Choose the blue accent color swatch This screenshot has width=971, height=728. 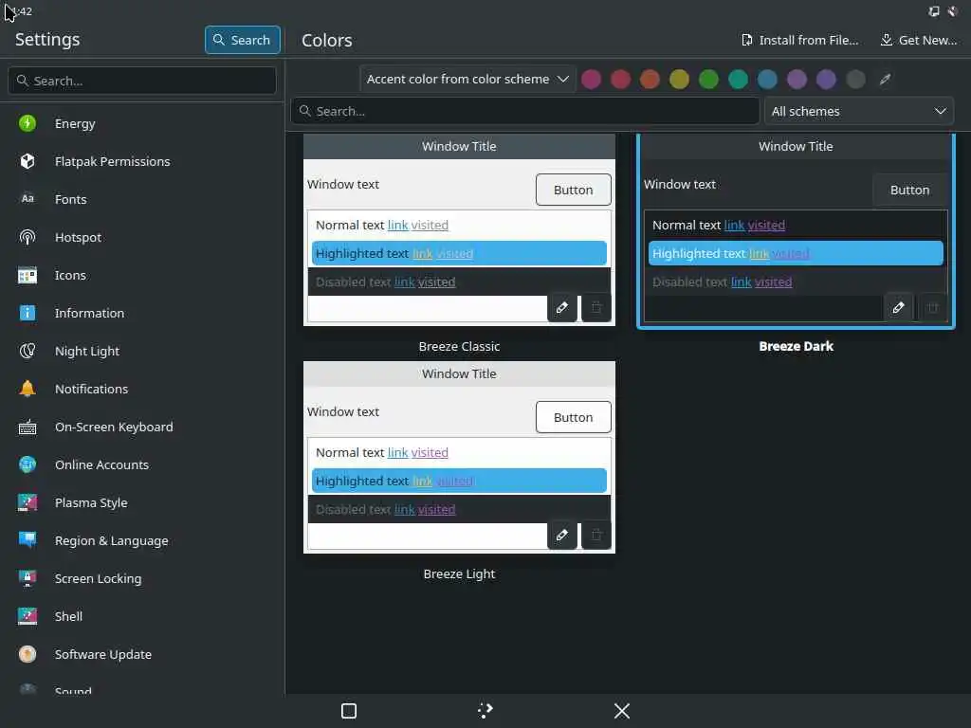tap(767, 80)
